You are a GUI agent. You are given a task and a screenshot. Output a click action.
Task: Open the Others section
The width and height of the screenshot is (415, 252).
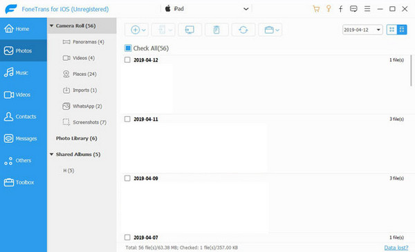(x=24, y=160)
